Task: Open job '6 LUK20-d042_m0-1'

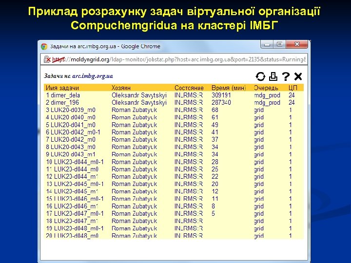Action: pos(73,132)
